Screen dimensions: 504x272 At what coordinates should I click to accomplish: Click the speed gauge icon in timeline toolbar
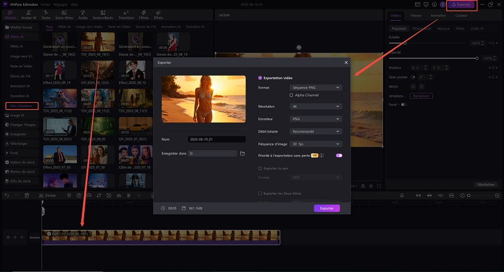click(x=89, y=196)
